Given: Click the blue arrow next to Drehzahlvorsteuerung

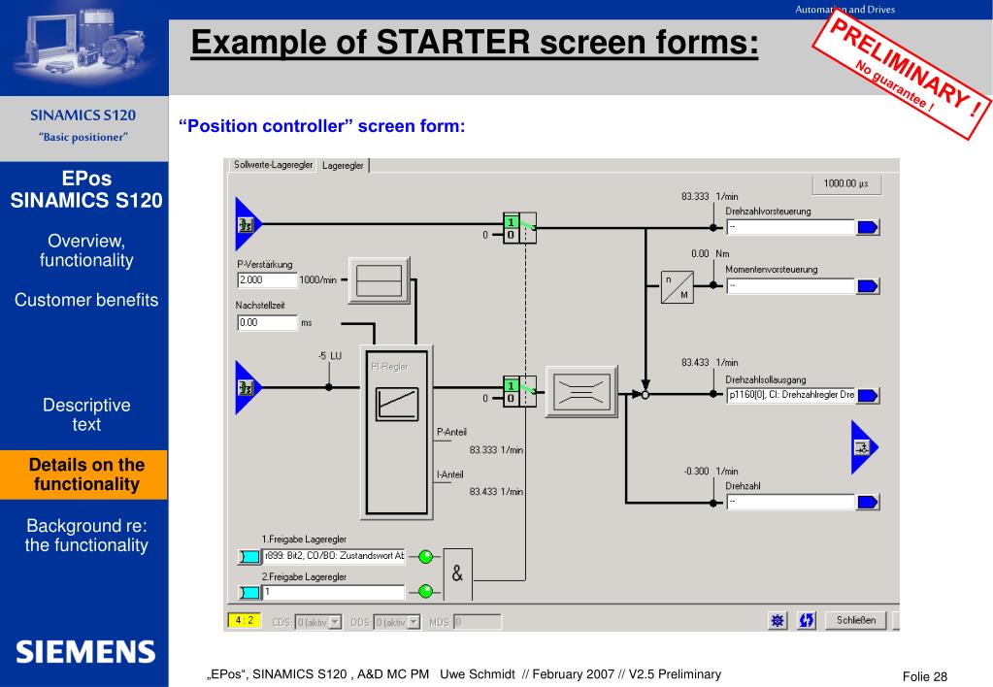Looking at the screenshot, I should pyautogui.click(x=868, y=227).
